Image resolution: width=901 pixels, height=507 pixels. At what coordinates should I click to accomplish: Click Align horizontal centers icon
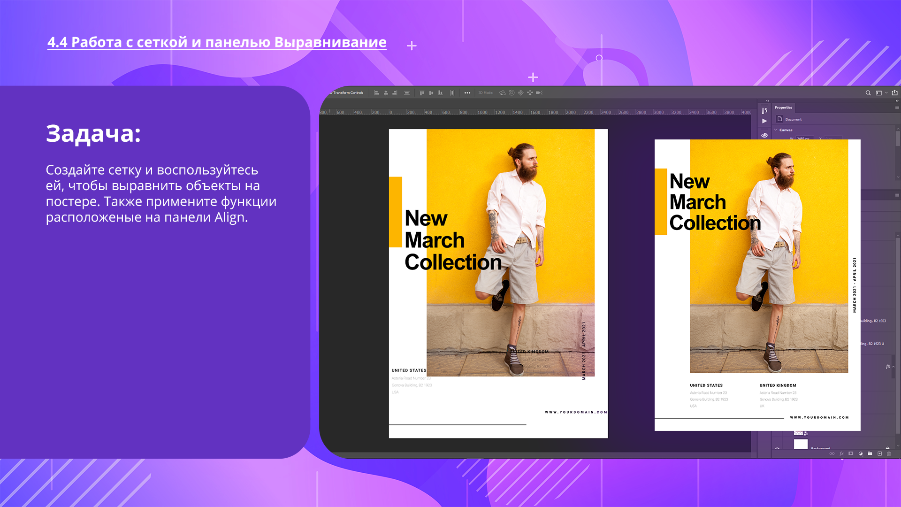tap(386, 93)
